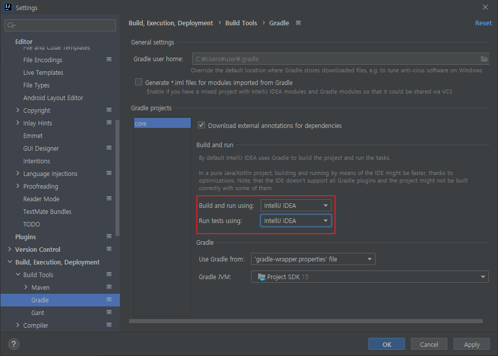Click the Reset link
Image resolution: width=498 pixels, height=356 pixels.
[x=483, y=23]
